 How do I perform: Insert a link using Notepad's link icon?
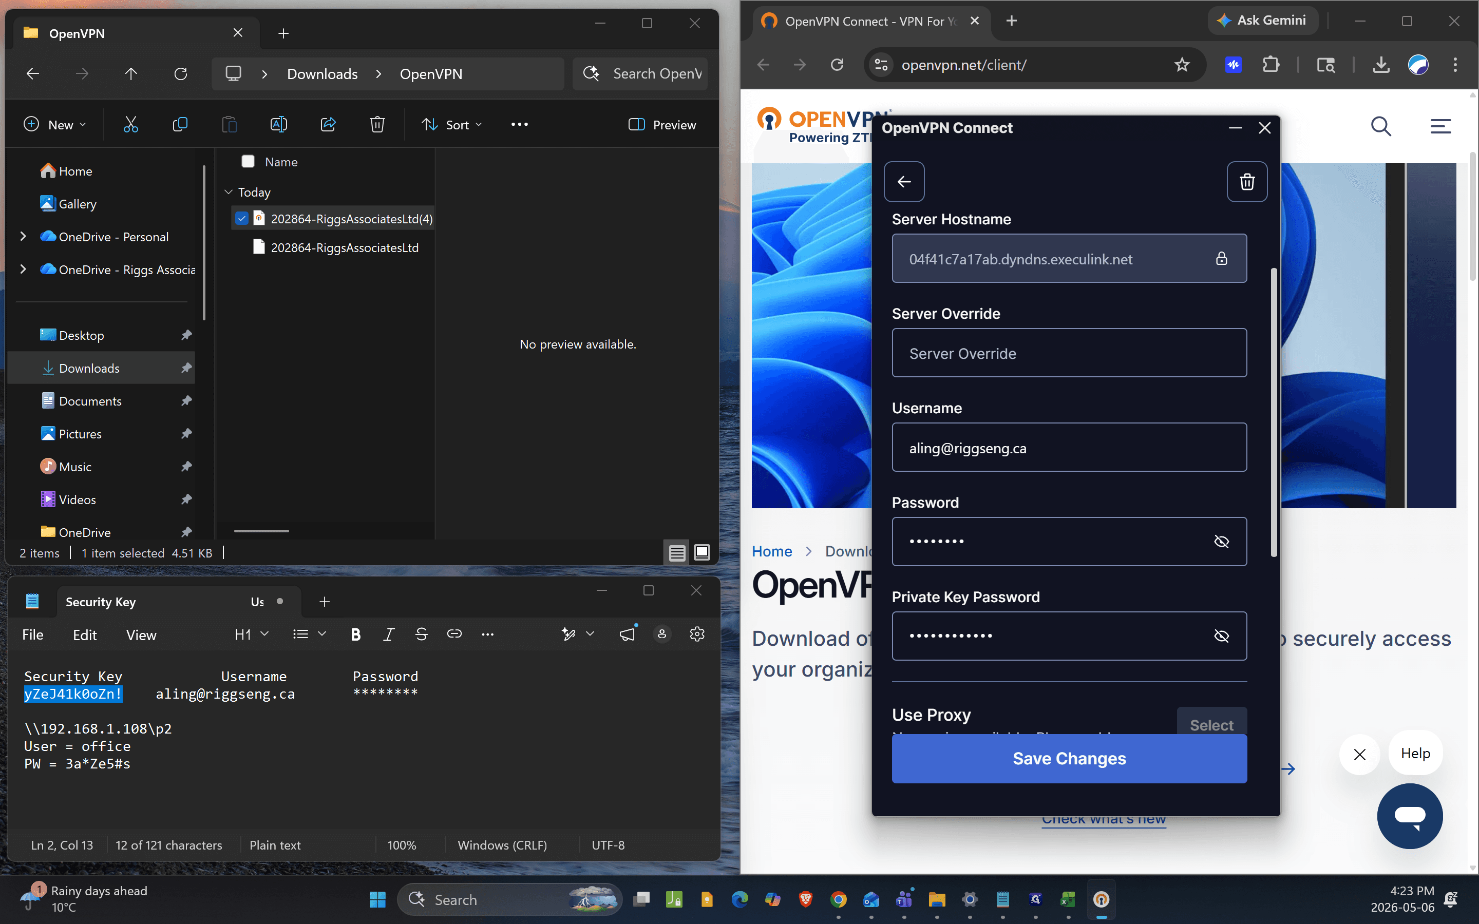454,634
